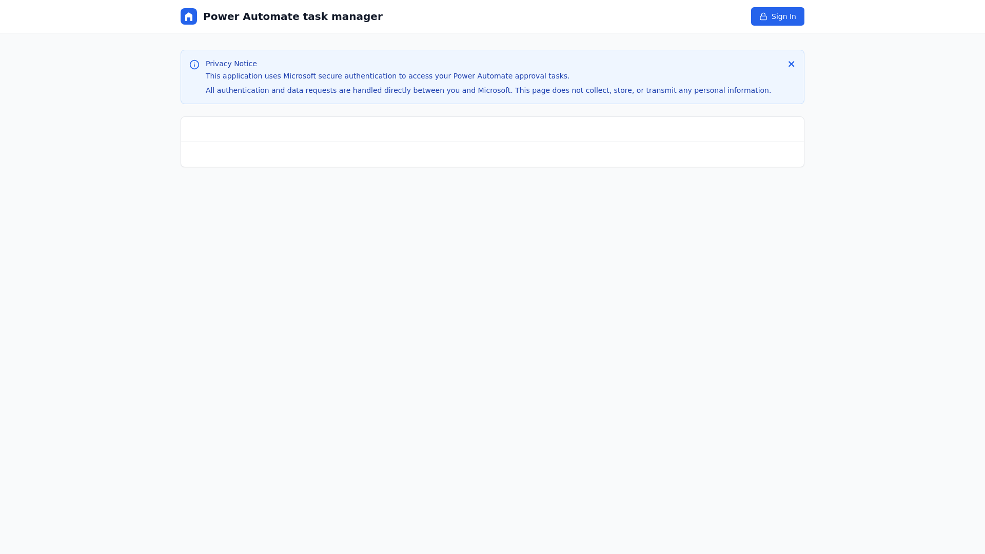Select the Privacy Notice heading text
Viewport: 985px width, 554px height.
(x=231, y=64)
